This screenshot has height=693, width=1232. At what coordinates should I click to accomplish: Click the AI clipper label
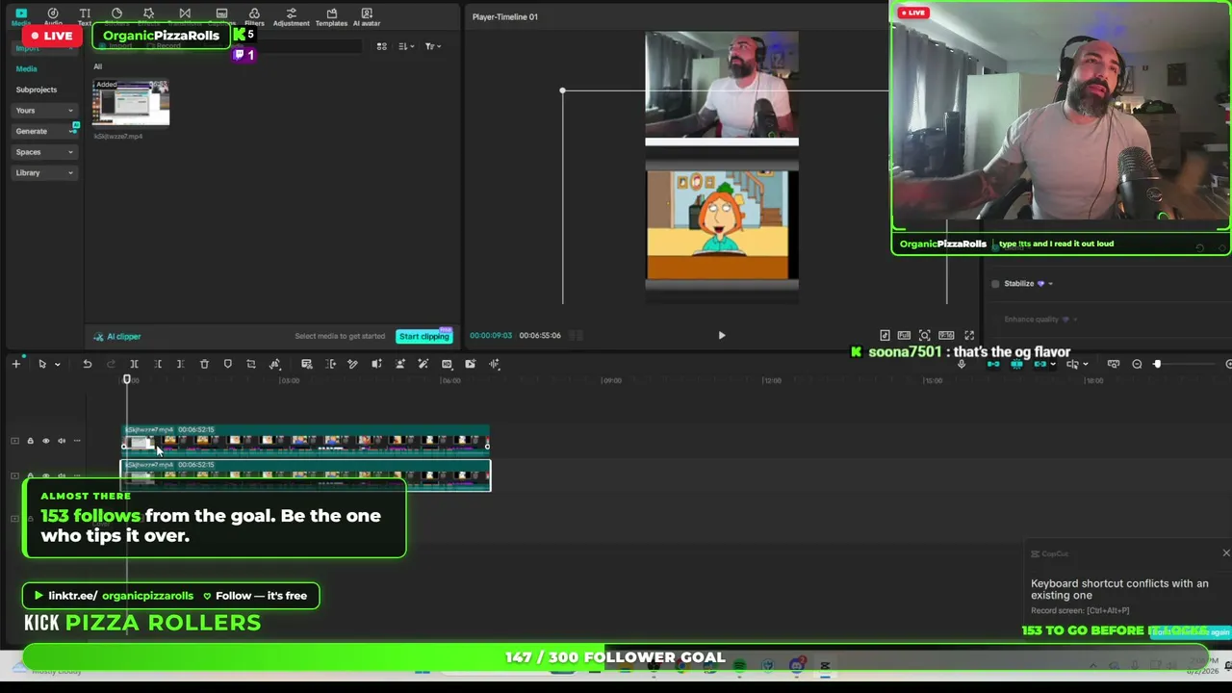tap(117, 337)
